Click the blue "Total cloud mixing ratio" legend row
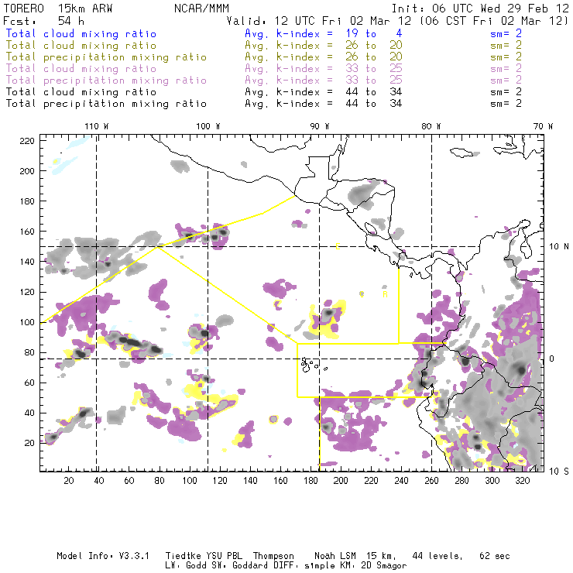Viewport: 573px width, 573px height. 81,33
